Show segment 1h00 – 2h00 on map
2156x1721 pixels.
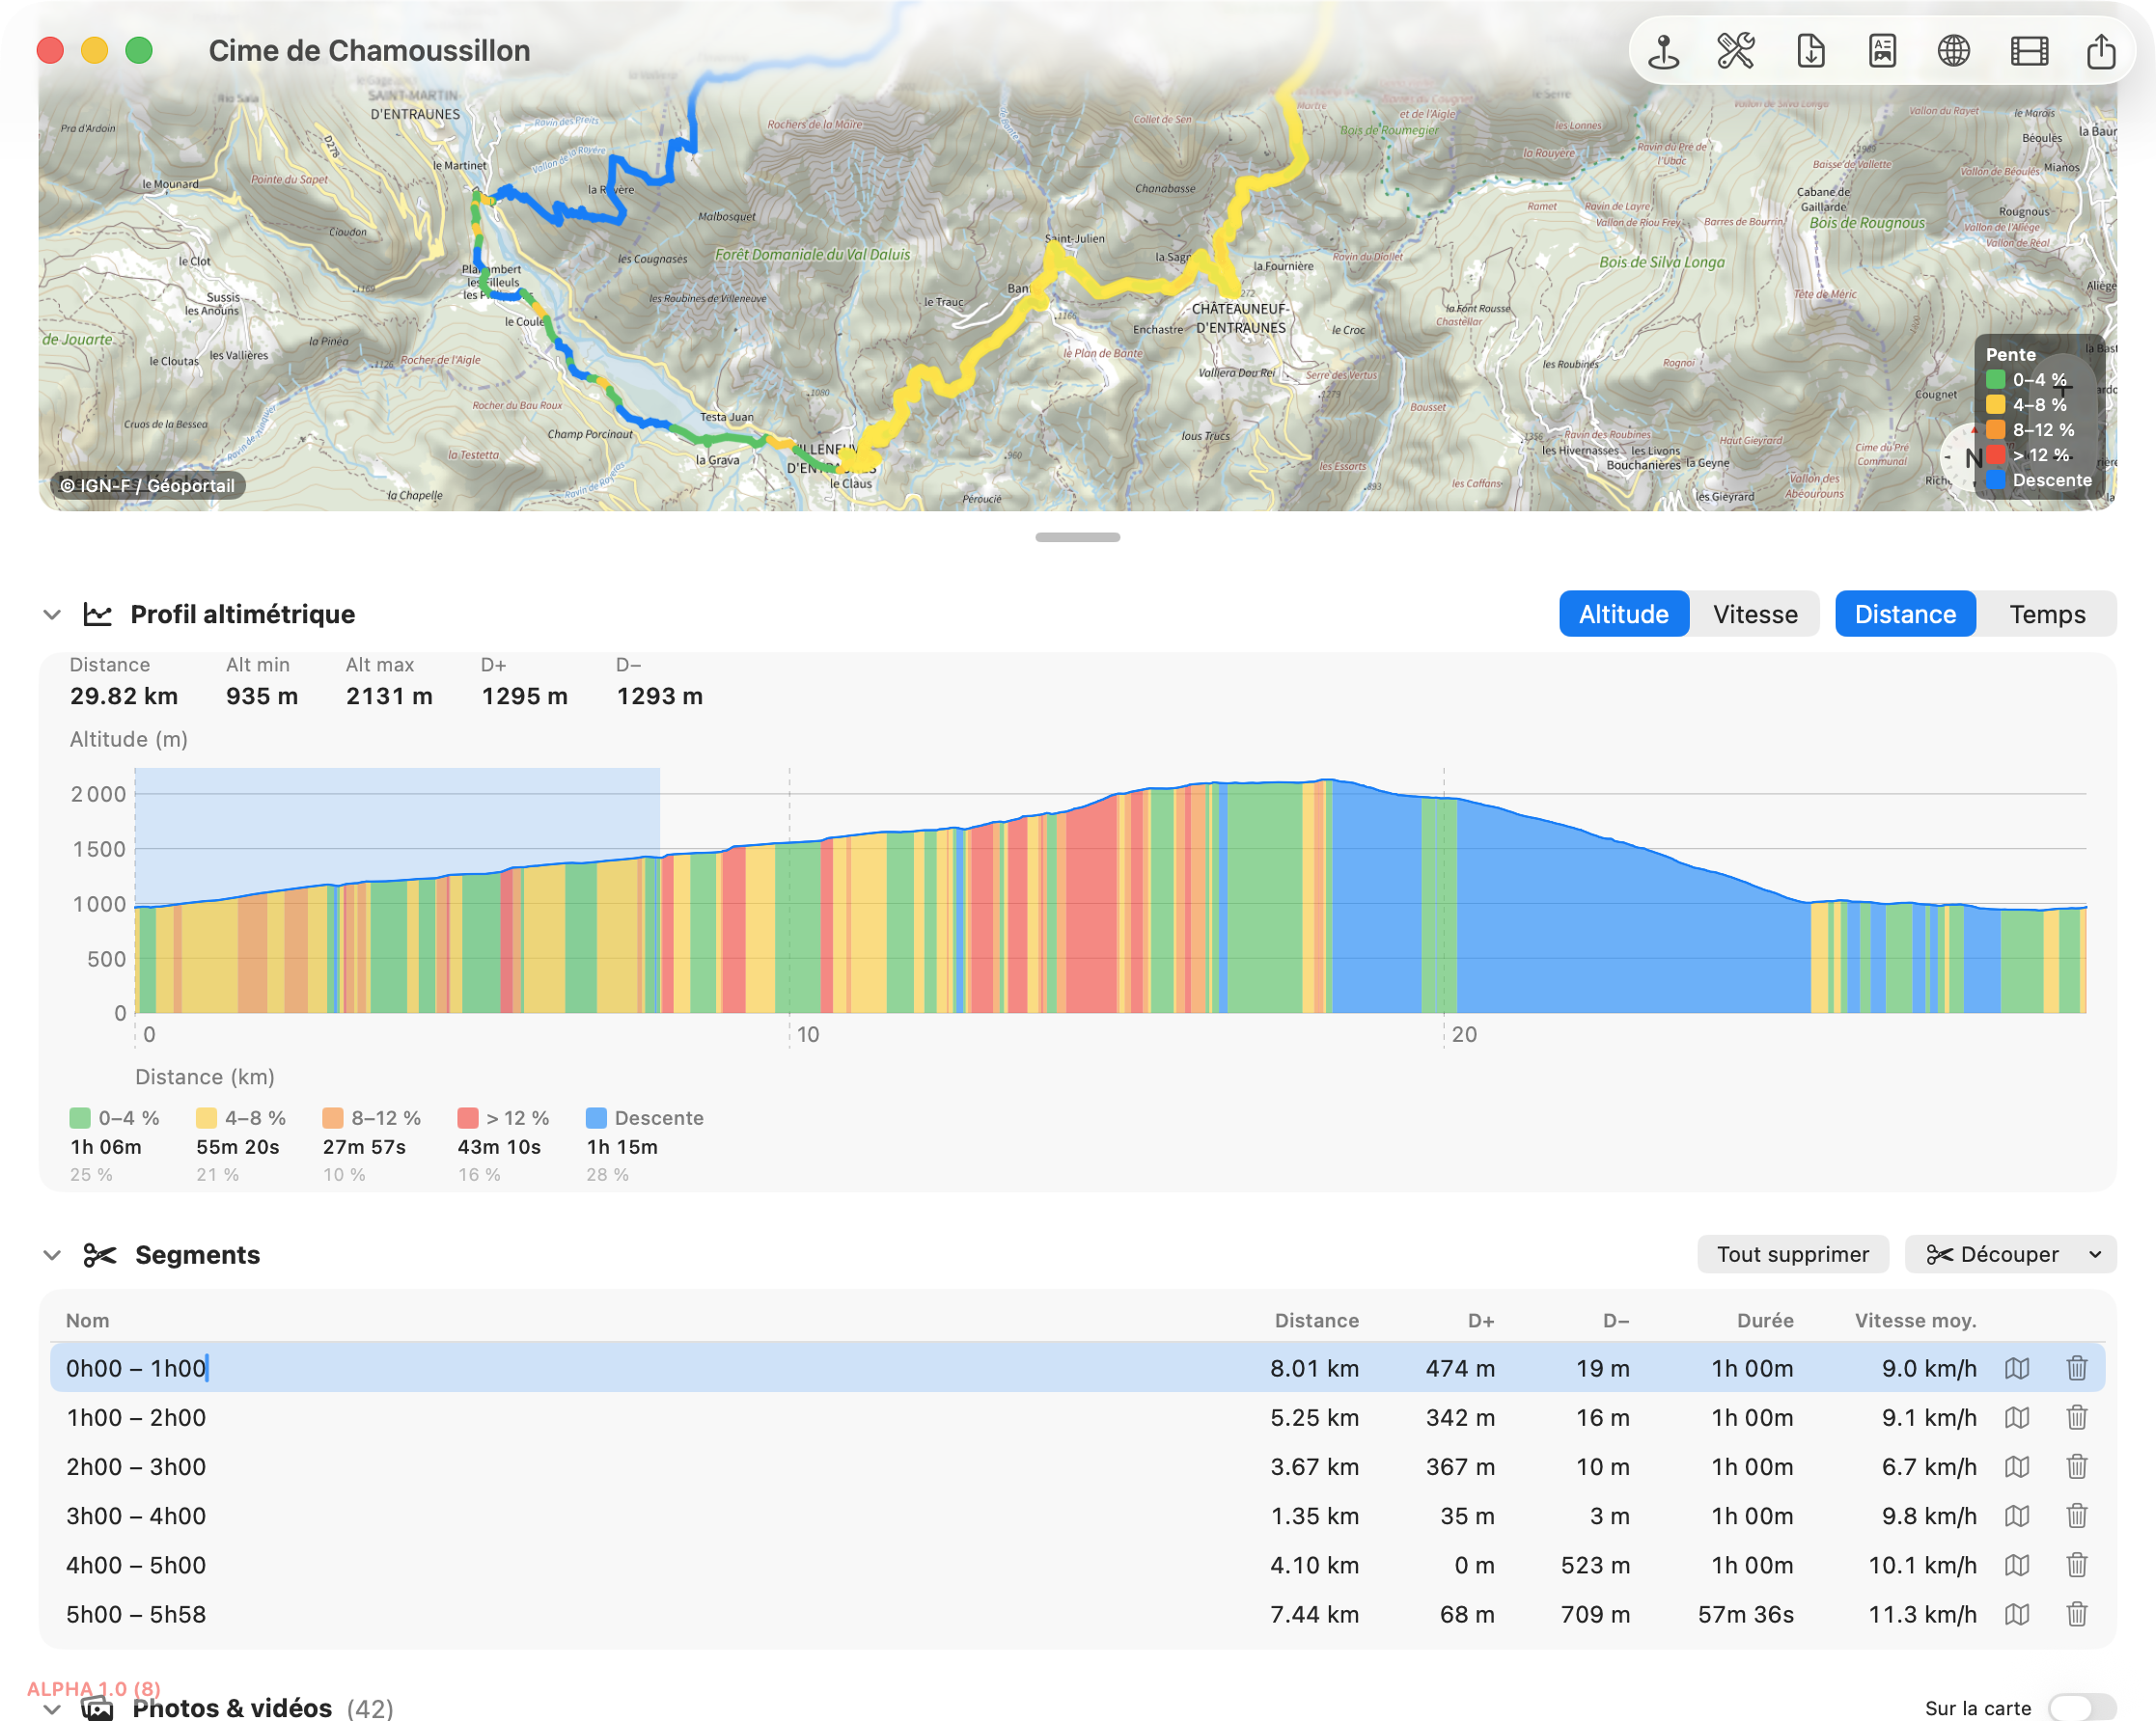2017,1417
